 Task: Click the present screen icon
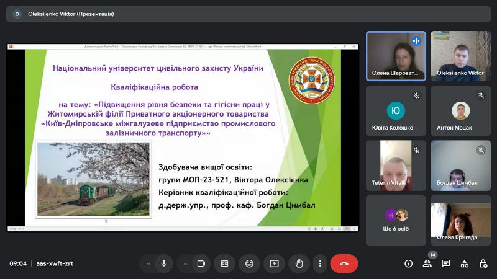click(x=274, y=263)
